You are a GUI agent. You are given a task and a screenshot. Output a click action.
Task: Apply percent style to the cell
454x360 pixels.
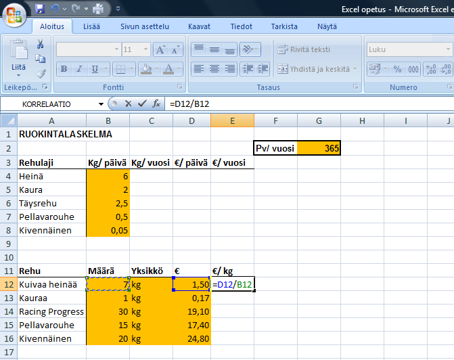tap(397, 69)
